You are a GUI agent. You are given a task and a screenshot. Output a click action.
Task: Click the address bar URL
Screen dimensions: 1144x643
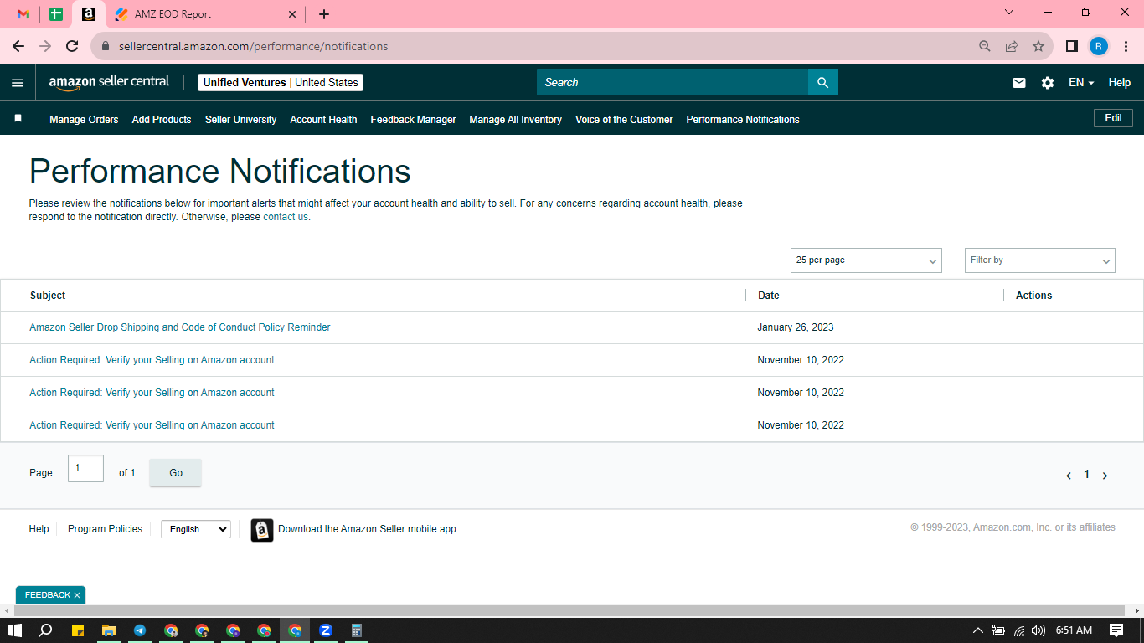[253, 46]
